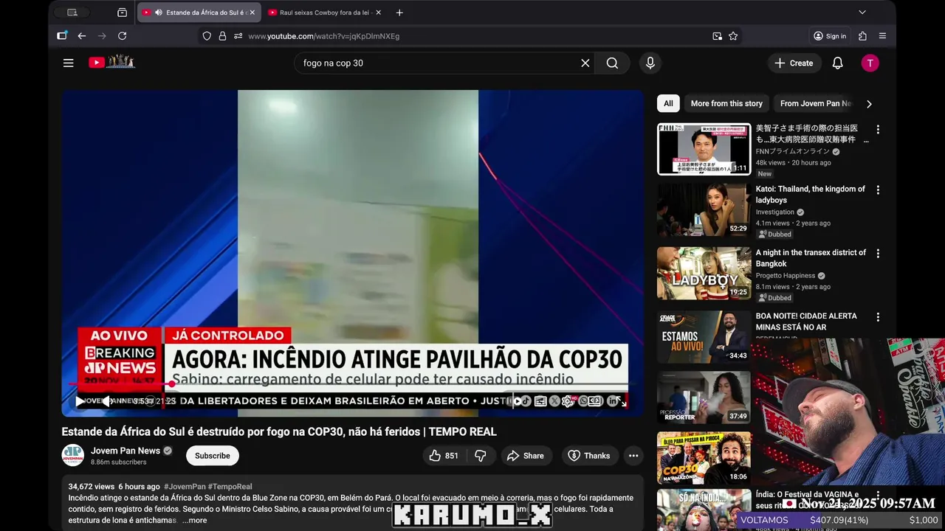945x531 pixels.
Task: Open the video player settings gear
Action: (x=567, y=401)
